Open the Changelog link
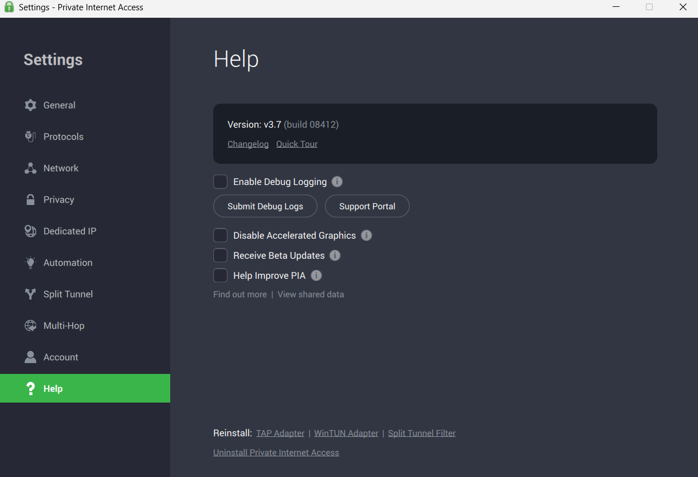 248,144
